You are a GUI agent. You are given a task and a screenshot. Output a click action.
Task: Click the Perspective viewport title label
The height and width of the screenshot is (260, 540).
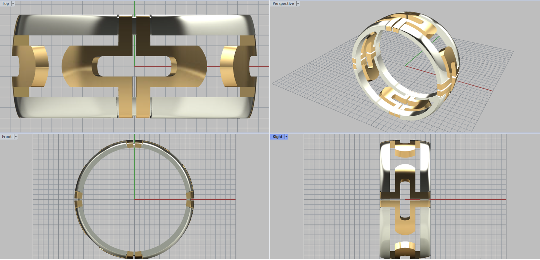tap(283, 4)
